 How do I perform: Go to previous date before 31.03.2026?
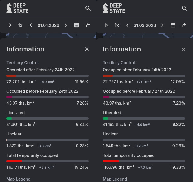tap(127, 25)
